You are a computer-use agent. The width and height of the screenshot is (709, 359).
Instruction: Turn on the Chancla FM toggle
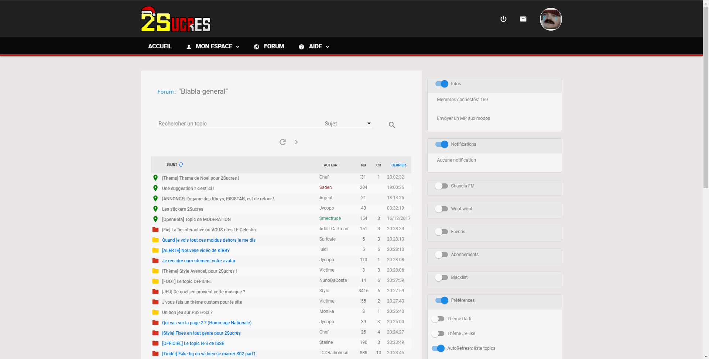click(441, 186)
